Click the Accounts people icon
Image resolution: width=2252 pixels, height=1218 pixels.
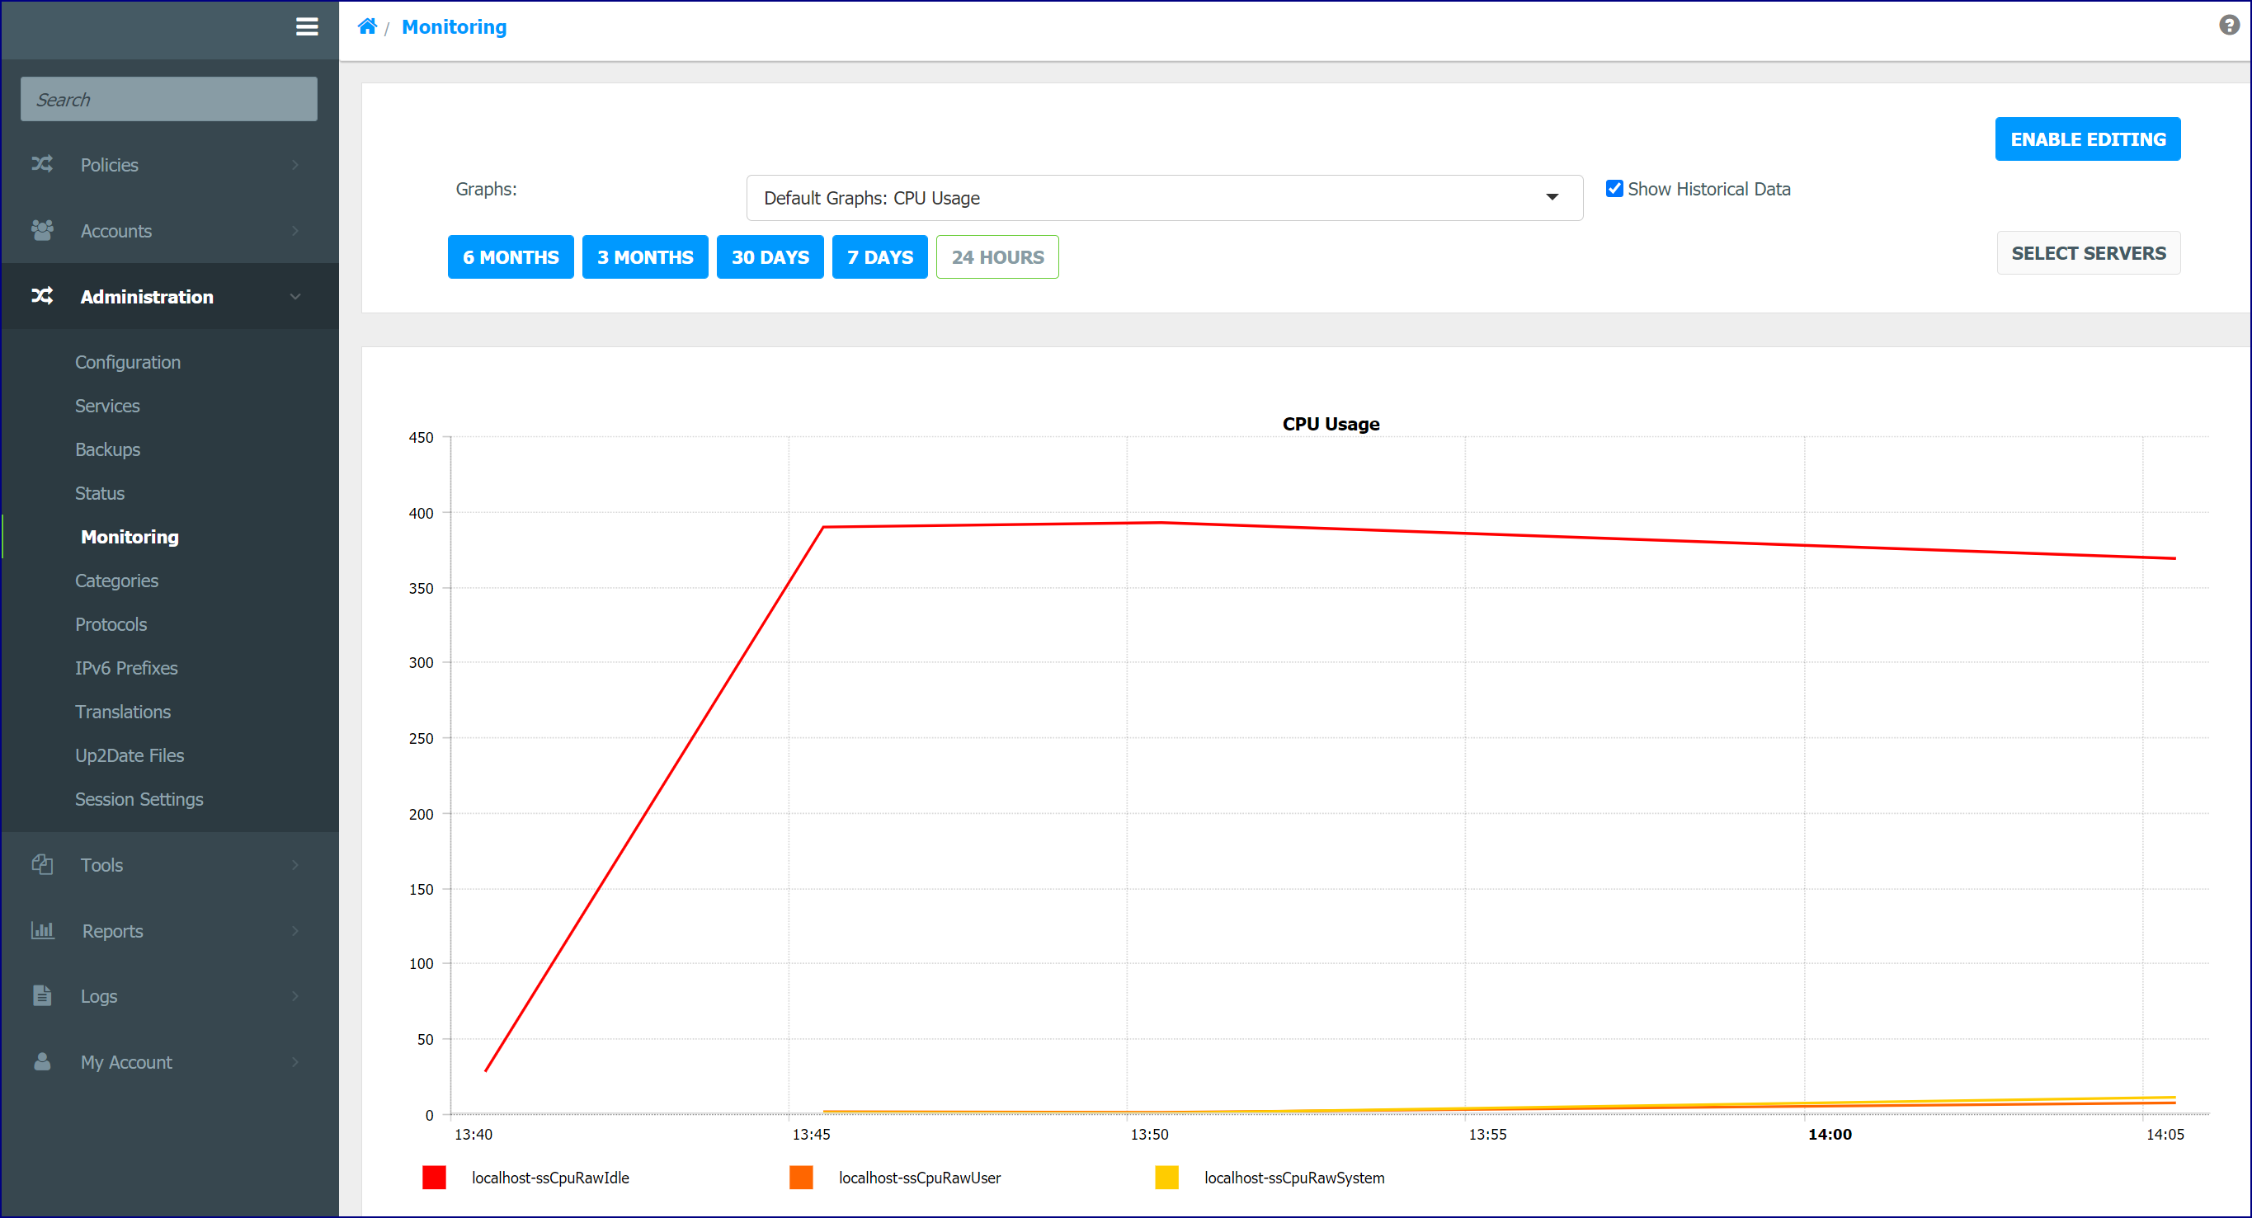[42, 231]
